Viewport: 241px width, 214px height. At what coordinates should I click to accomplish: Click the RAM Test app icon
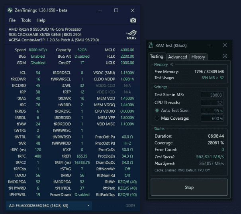point(151,45)
